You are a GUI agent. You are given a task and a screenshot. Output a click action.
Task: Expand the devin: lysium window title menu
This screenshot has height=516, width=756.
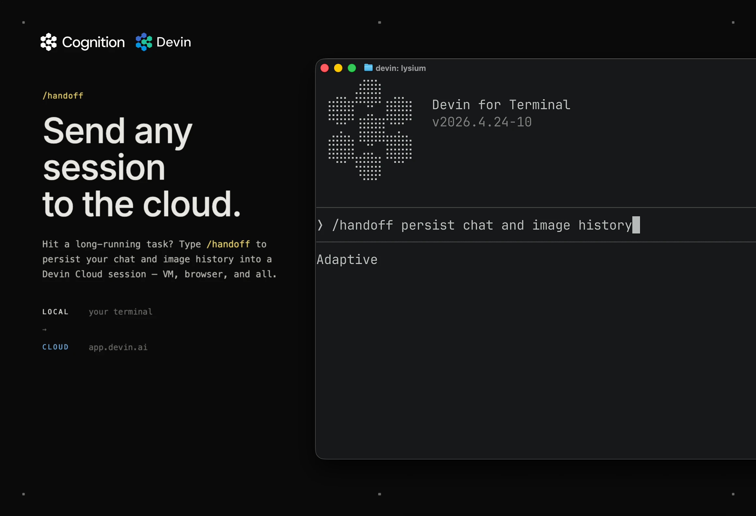tap(401, 68)
